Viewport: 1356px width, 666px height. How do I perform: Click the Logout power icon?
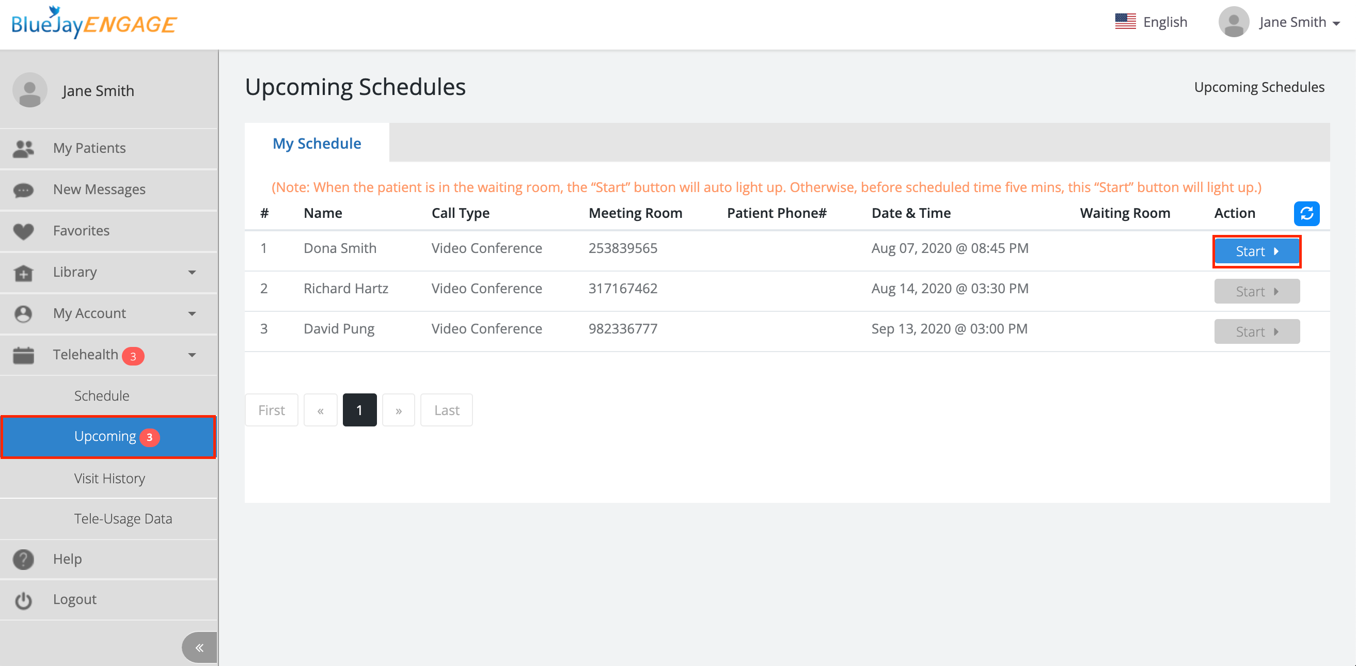coord(23,600)
